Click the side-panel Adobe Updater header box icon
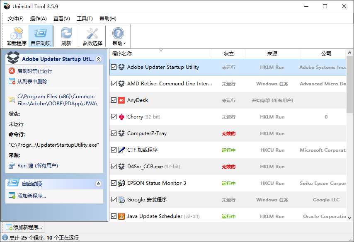 (x=13, y=58)
